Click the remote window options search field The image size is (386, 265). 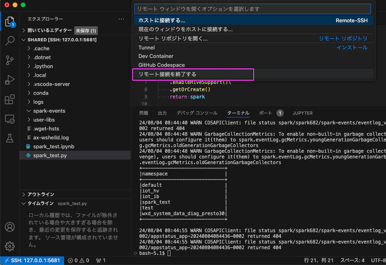[252, 9]
